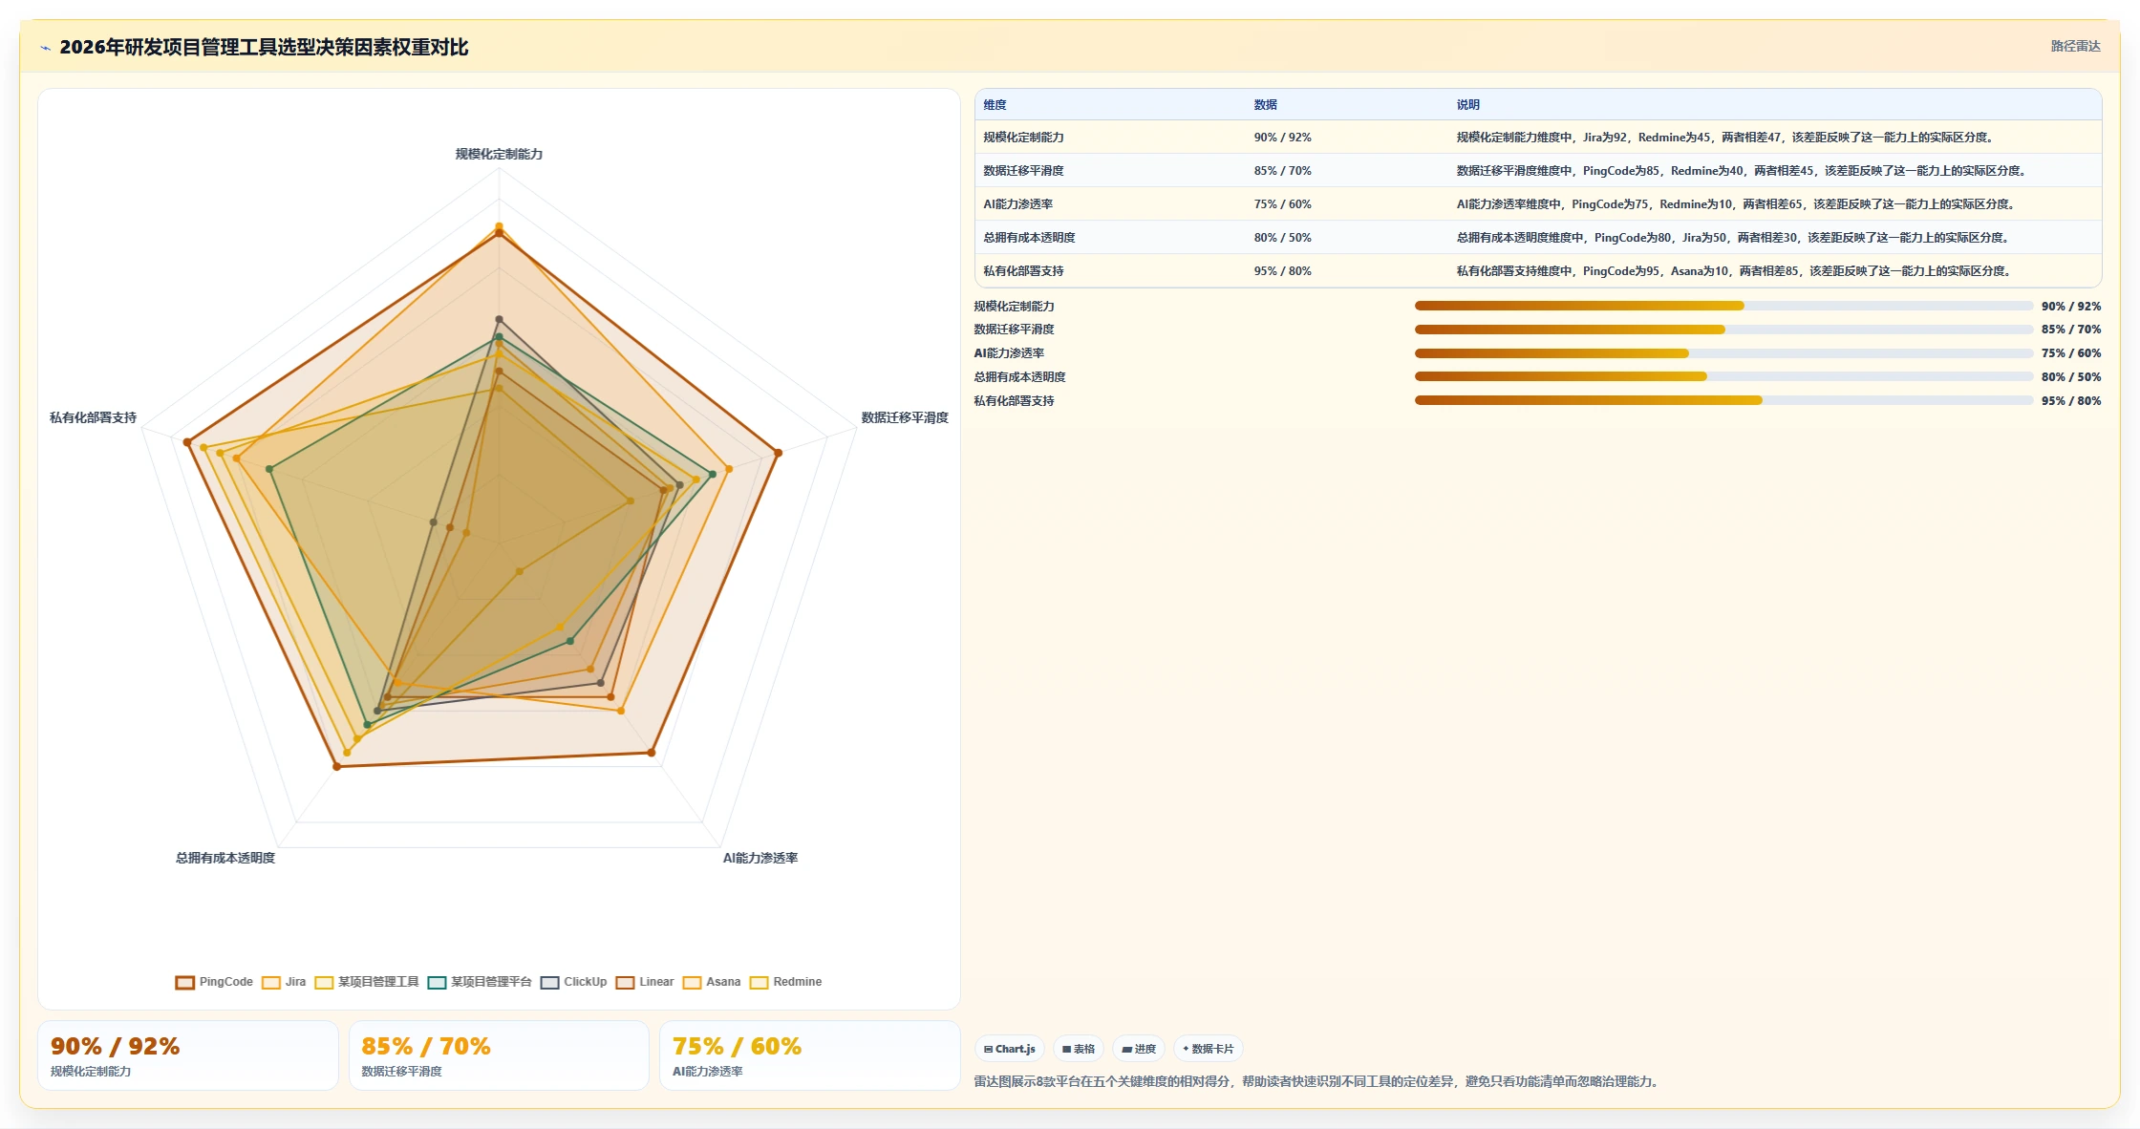
Task: Open the 75% / 60% data card
Action: (809, 1055)
